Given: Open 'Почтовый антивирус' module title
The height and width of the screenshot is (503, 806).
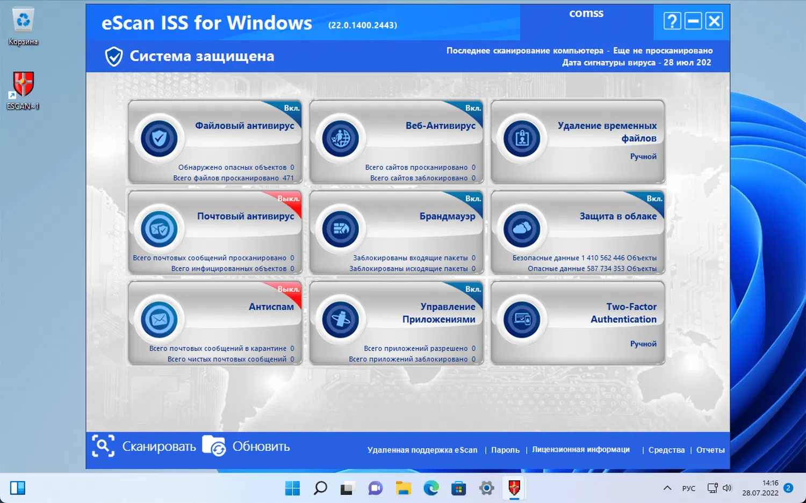Looking at the screenshot, I should (246, 216).
